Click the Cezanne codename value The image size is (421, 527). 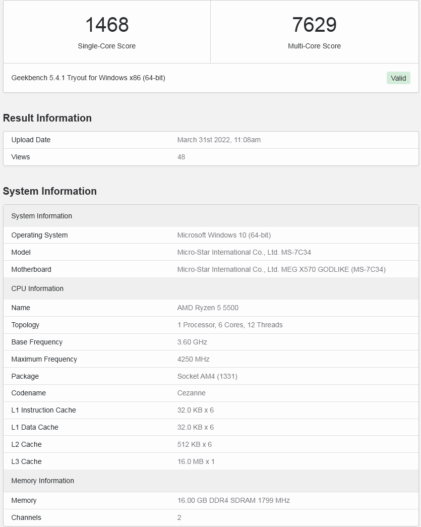pos(191,393)
